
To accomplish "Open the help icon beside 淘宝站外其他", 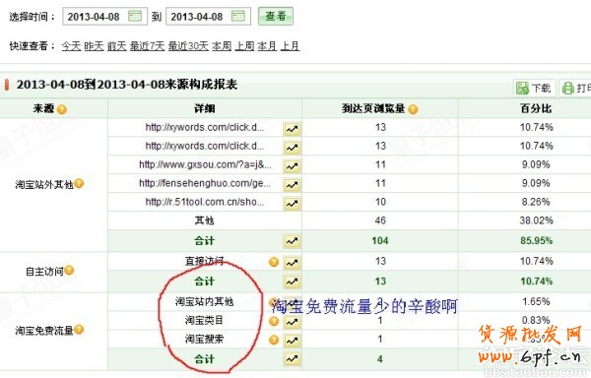I will pos(79,183).
